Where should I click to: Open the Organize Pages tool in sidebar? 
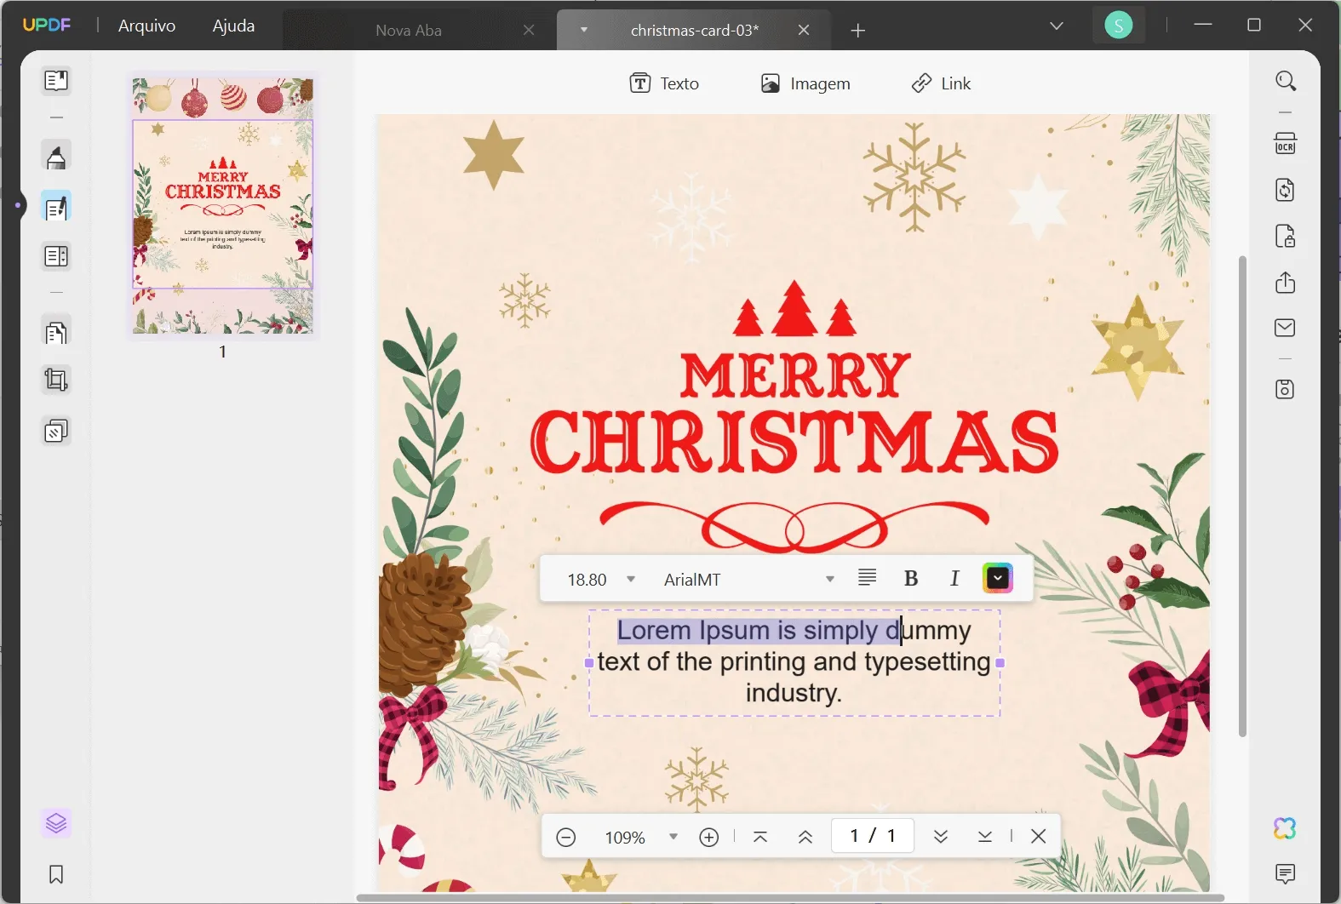tap(56, 332)
